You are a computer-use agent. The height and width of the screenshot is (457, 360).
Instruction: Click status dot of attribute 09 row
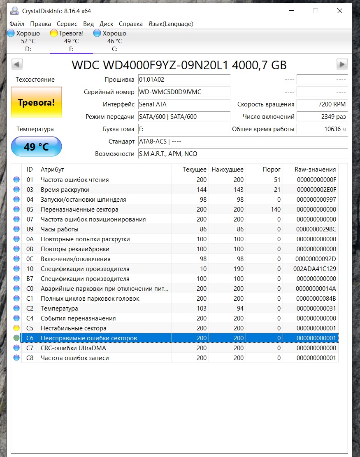tap(16, 229)
